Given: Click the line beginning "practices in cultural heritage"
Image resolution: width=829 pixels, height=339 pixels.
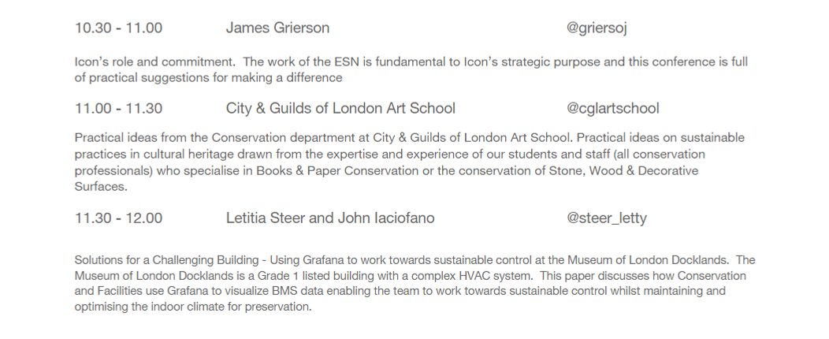Looking at the screenshot, I should [x=389, y=155].
